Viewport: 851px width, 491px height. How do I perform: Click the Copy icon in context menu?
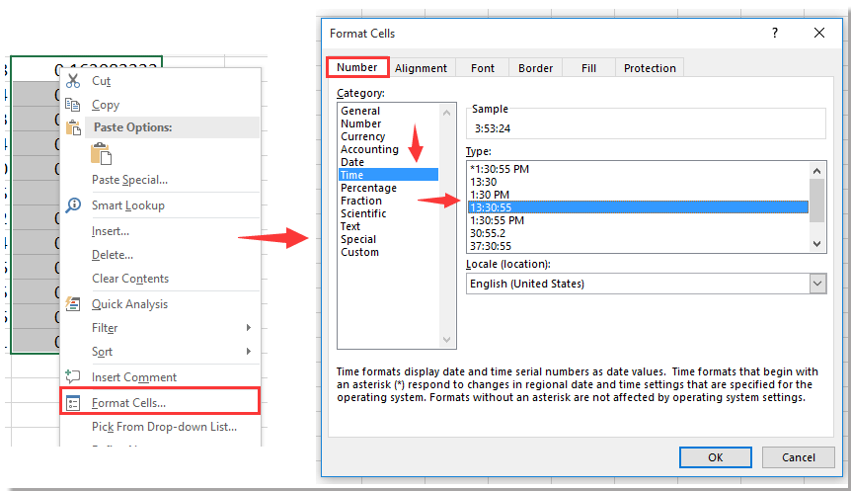(73, 105)
